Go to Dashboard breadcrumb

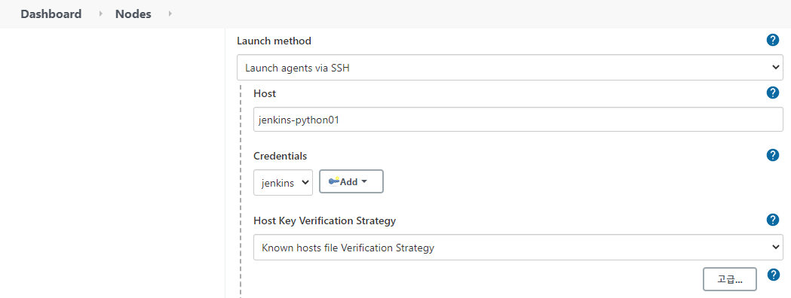[51, 14]
